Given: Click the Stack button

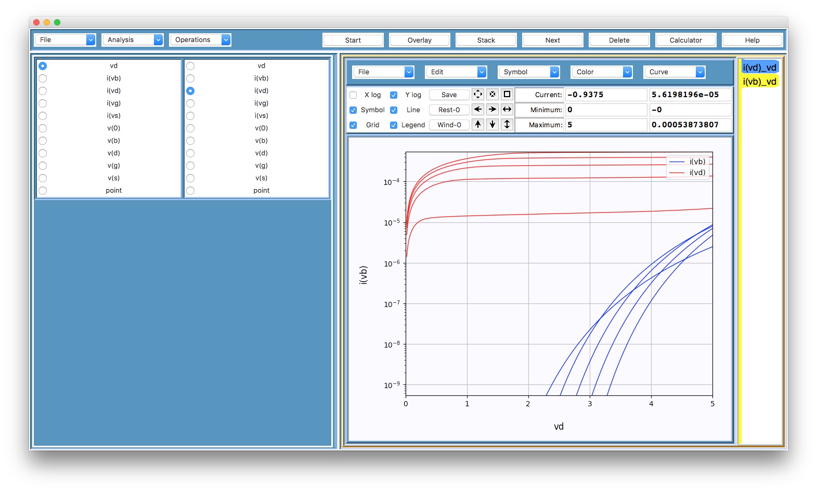Looking at the screenshot, I should click(486, 40).
